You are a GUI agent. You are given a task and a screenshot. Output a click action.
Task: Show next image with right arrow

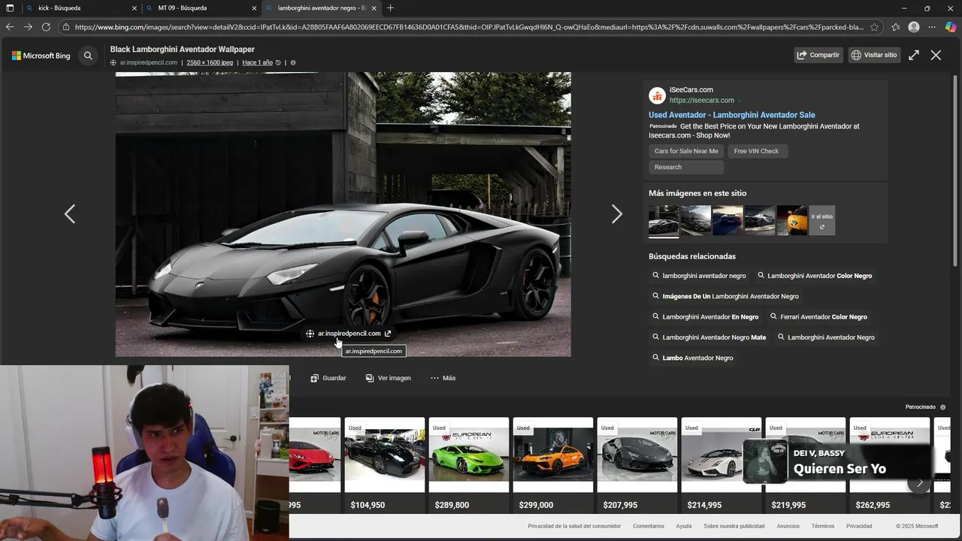click(617, 214)
